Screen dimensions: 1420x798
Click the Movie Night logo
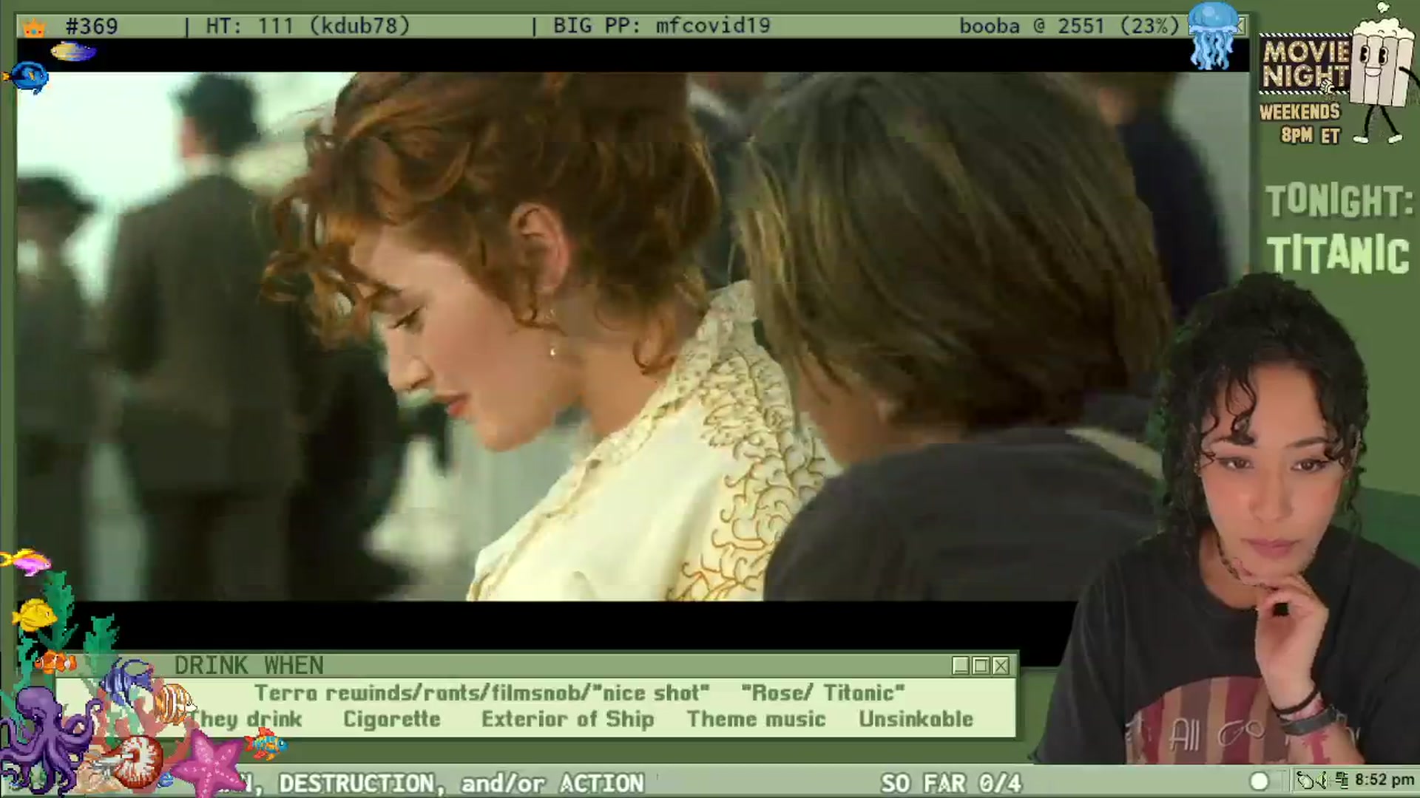pyautogui.click(x=1306, y=66)
